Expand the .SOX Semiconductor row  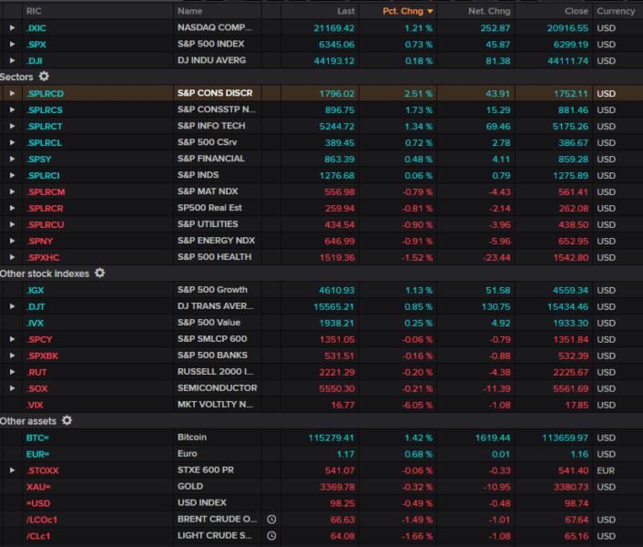(x=13, y=388)
